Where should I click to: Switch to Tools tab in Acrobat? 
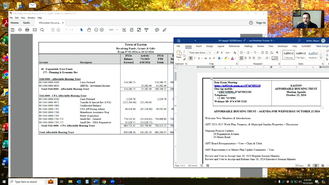pos(26,23)
